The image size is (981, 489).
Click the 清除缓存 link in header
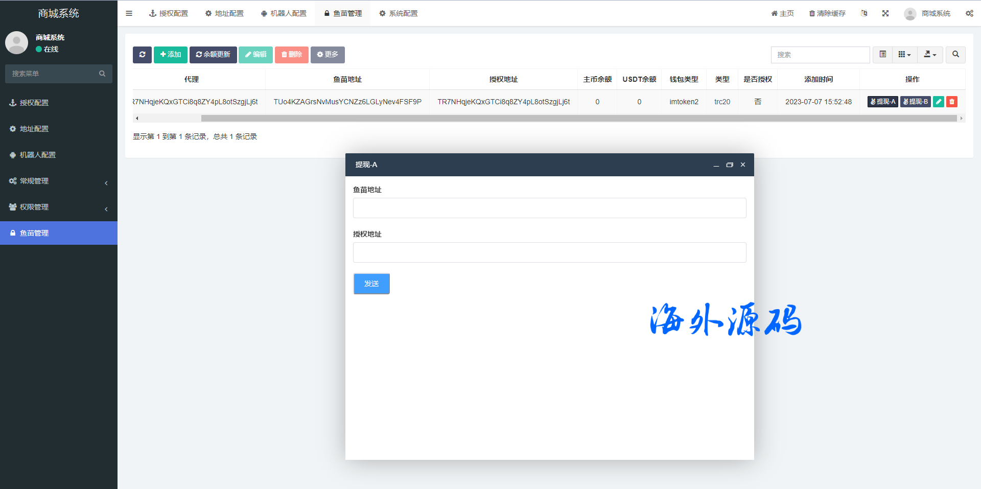click(x=827, y=13)
